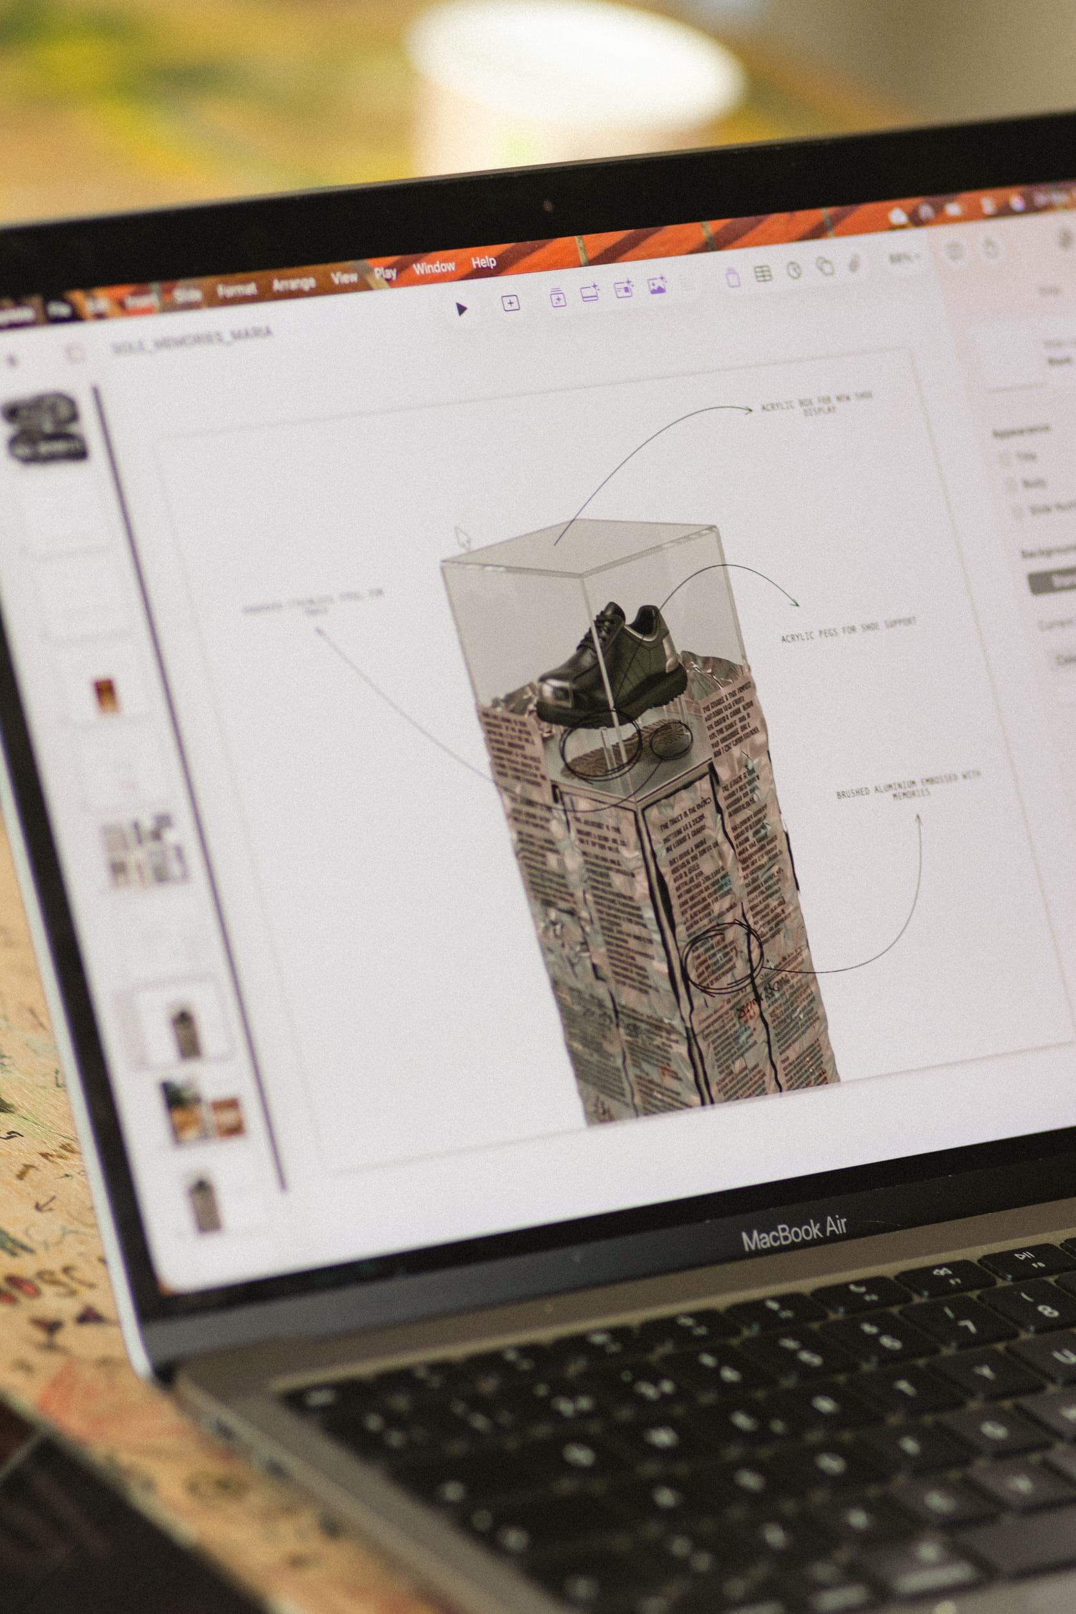1076x1614 pixels.
Task: Click the Table icon in the Keynote toolbar
Action: [x=763, y=274]
